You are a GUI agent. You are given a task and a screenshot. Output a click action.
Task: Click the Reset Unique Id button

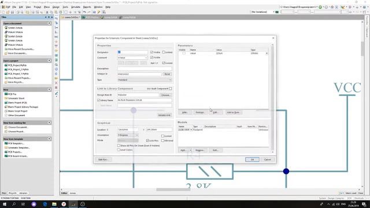coord(167,74)
